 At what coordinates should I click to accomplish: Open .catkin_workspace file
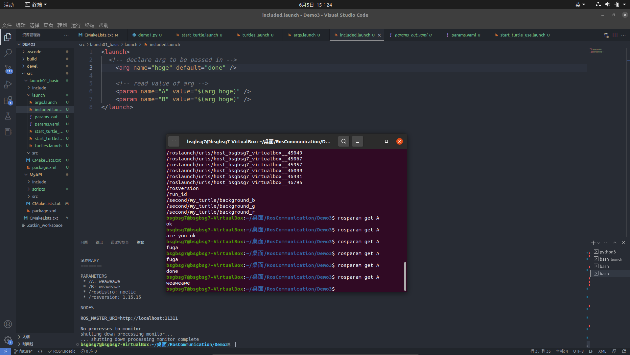(45, 225)
